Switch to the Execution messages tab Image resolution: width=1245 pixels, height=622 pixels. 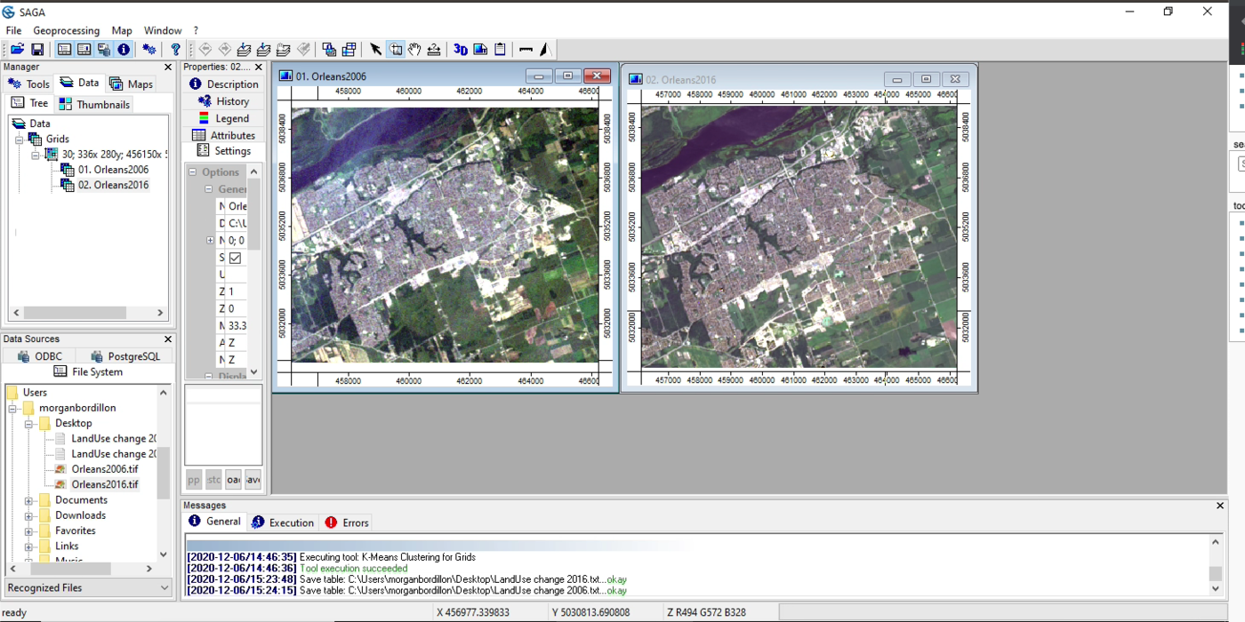pyautogui.click(x=283, y=522)
